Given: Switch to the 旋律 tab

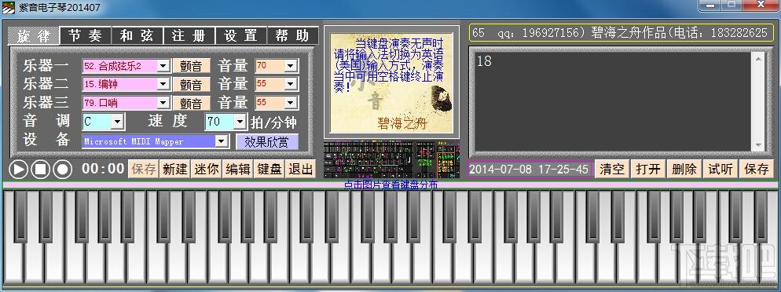Looking at the screenshot, I should (33, 36).
